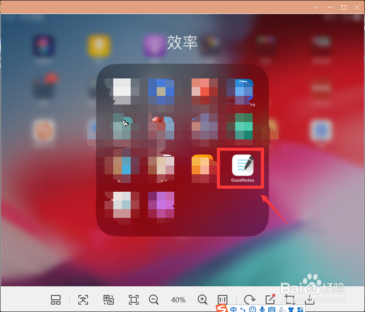365x312 pixels.
Task: Click the save/download icon
Action: (x=310, y=300)
